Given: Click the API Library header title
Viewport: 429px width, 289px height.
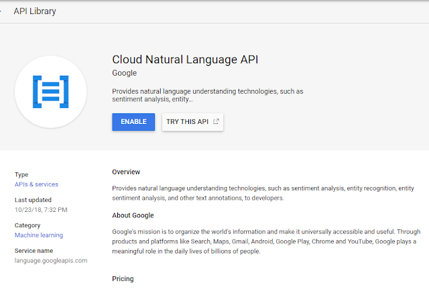Looking at the screenshot, I should coord(35,11).
